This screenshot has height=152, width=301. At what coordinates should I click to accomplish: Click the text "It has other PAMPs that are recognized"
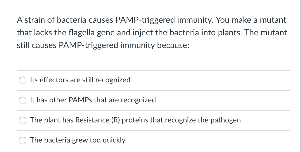click(93, 100)
